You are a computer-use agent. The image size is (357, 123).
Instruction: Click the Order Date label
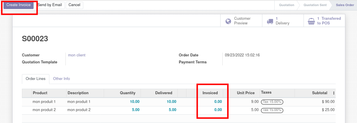pyautogui.click(x=189, y=55)
